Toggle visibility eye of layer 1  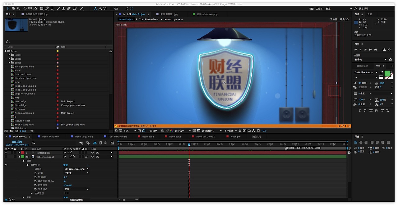[6, 153]
